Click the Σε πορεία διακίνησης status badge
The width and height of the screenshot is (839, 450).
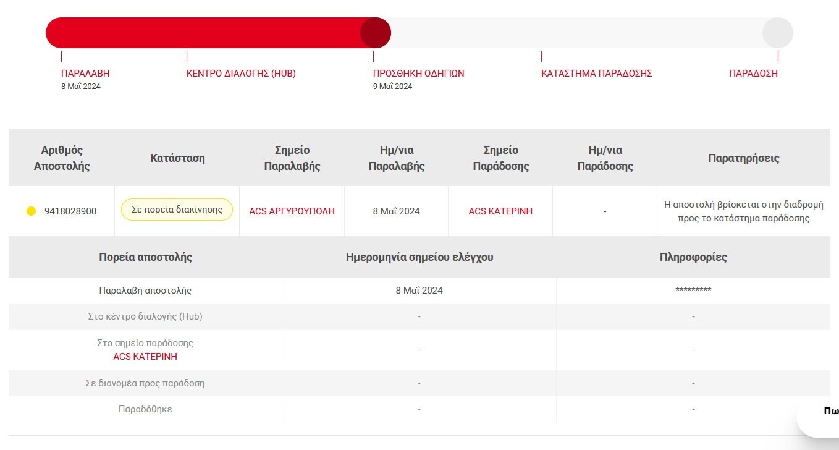[177, 210]
